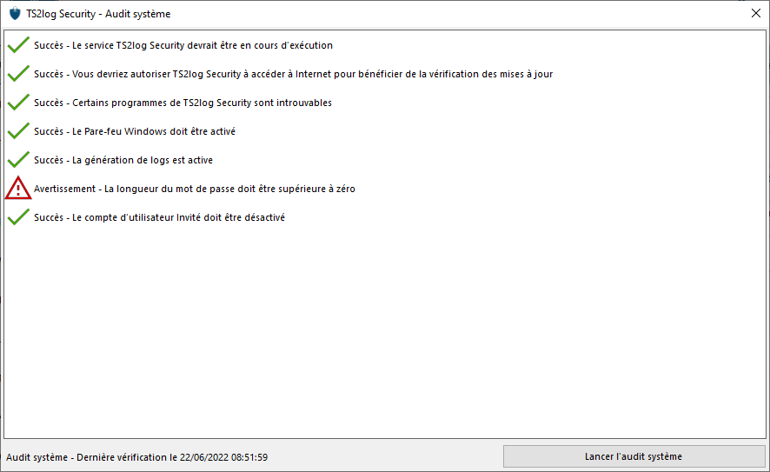The height and width of the screenshot is (472, 770).
Task: Click the TS2log Security shield icon in title bar
Action: coord(16,14)
